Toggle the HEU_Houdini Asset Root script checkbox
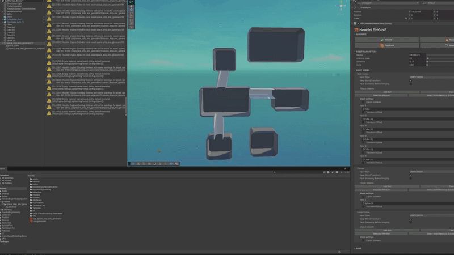 (359, 23)
